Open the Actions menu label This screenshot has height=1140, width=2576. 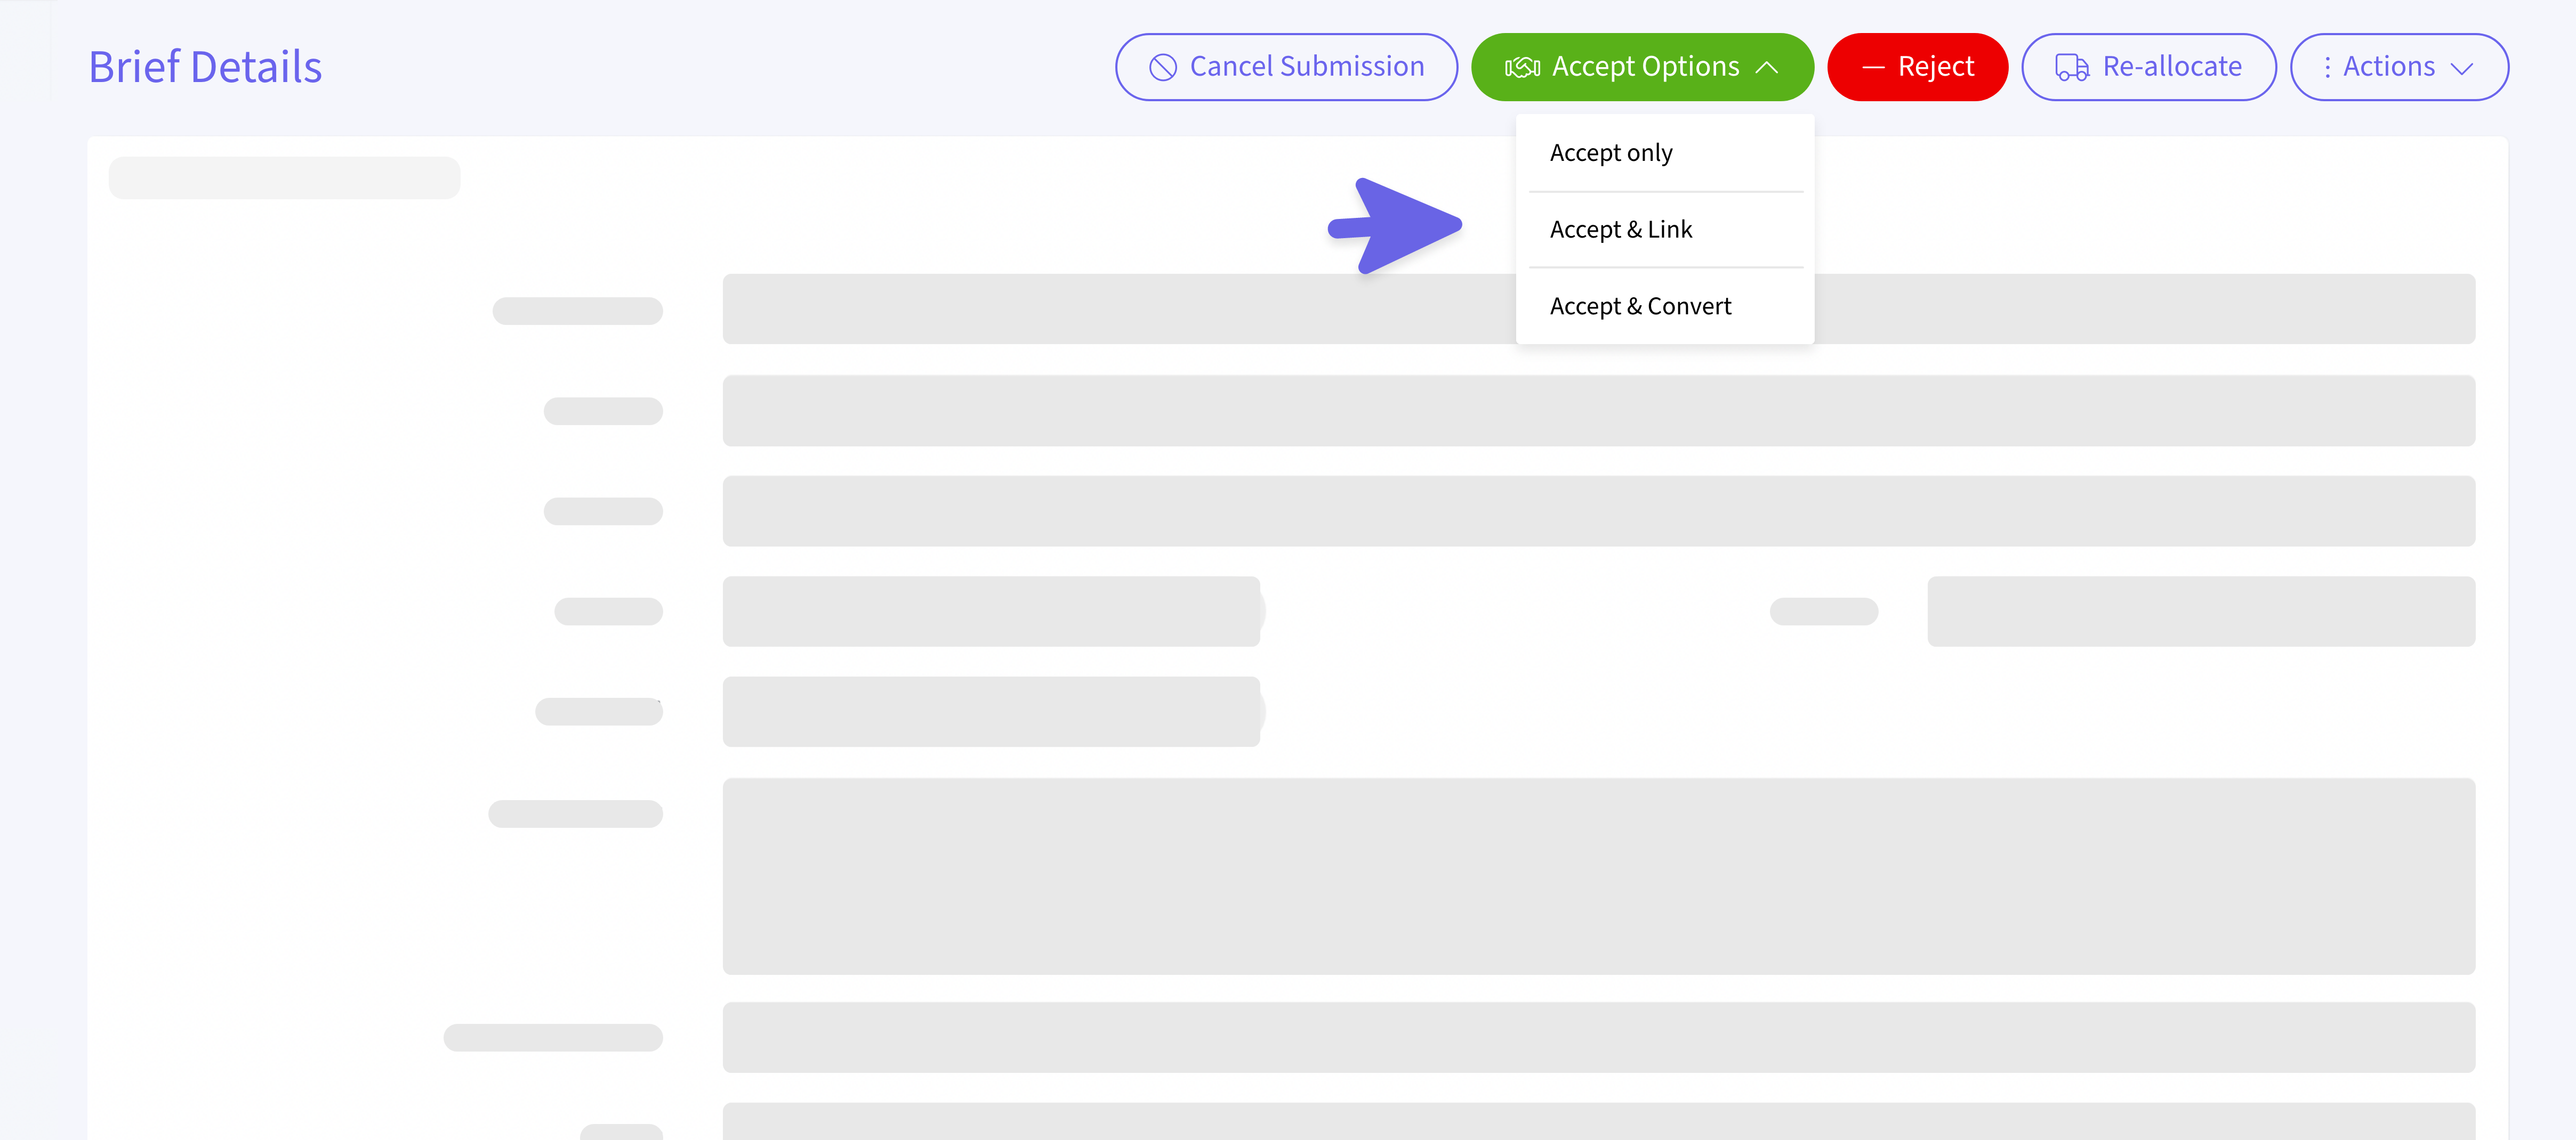(2388, 67)
